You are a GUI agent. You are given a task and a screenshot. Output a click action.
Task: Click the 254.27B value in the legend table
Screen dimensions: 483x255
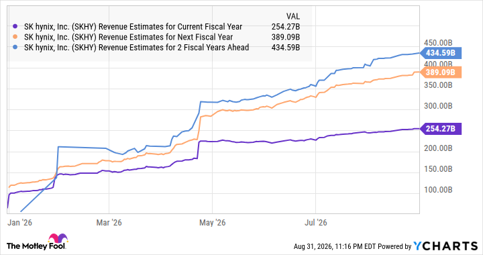point(286,27)
